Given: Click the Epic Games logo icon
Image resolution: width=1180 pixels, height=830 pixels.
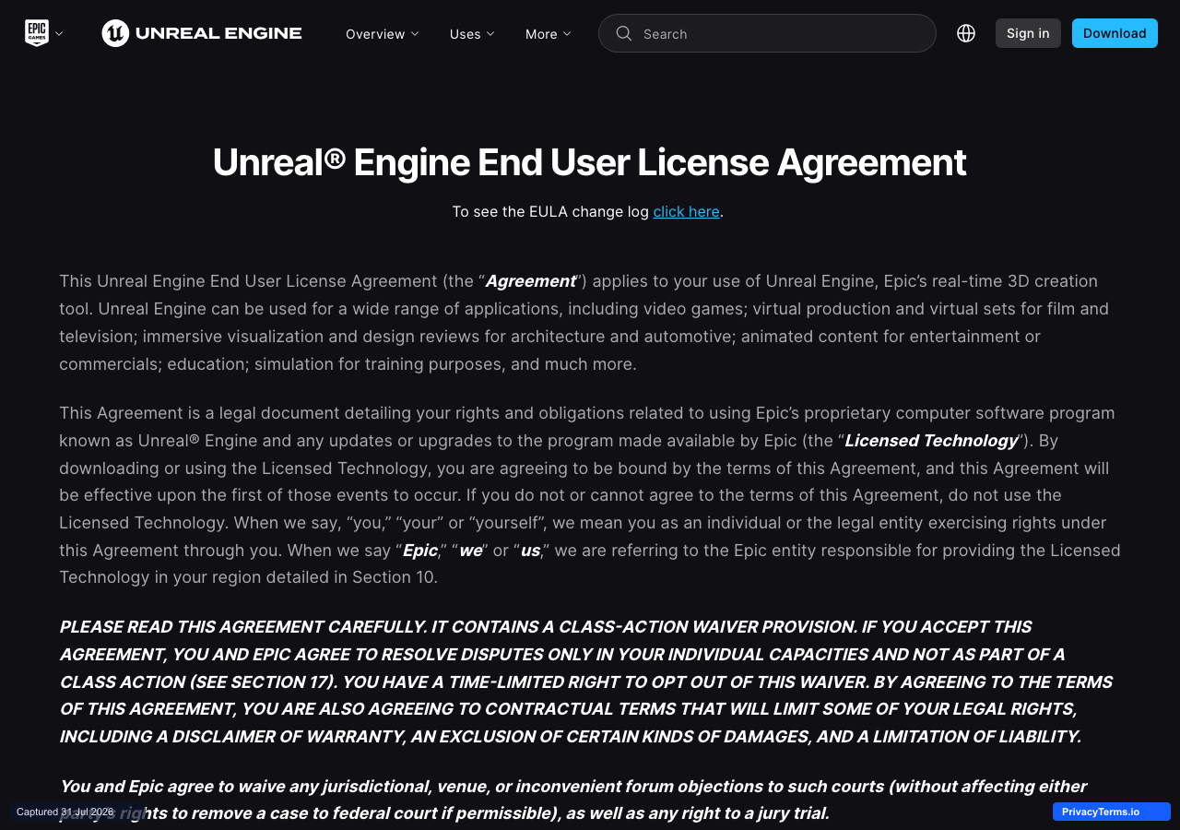Looking at the screenshot, I should pyautogui.click(x=36, y=33).
